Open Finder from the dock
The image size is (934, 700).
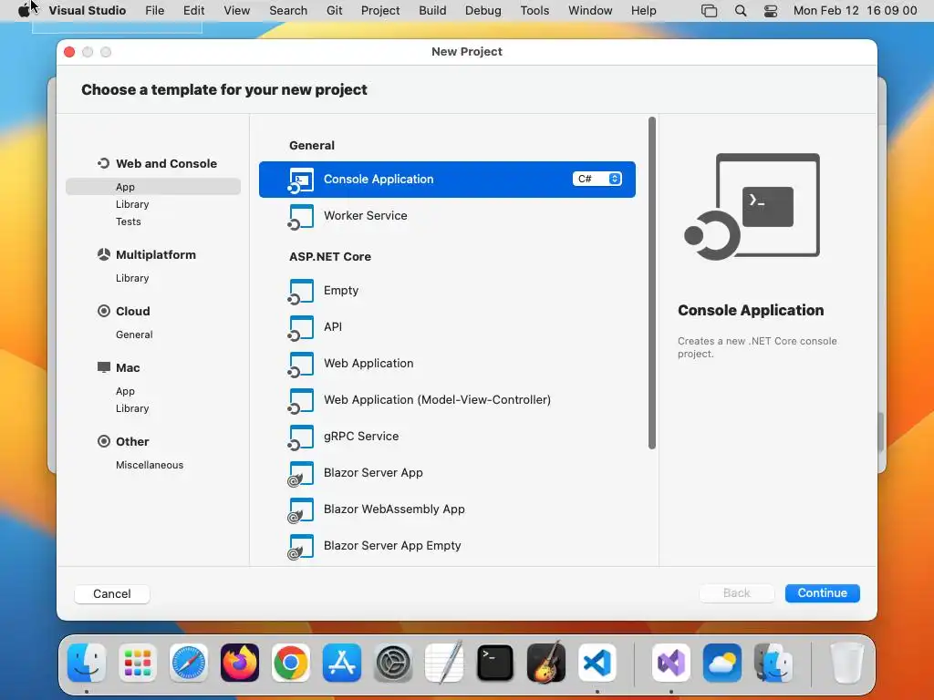(87, 663)
